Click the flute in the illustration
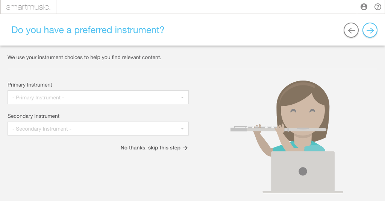Screen dimensions: 385x201 tap(278, 129)
